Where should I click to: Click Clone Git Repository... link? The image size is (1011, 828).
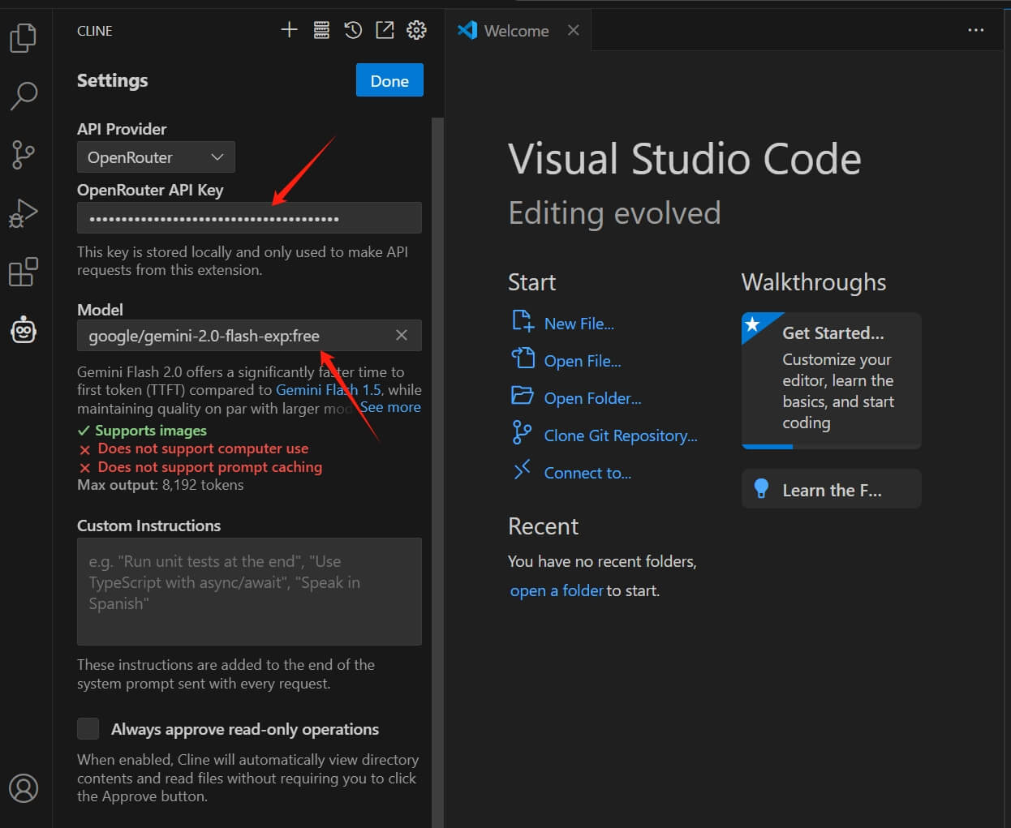click(621, 435)
